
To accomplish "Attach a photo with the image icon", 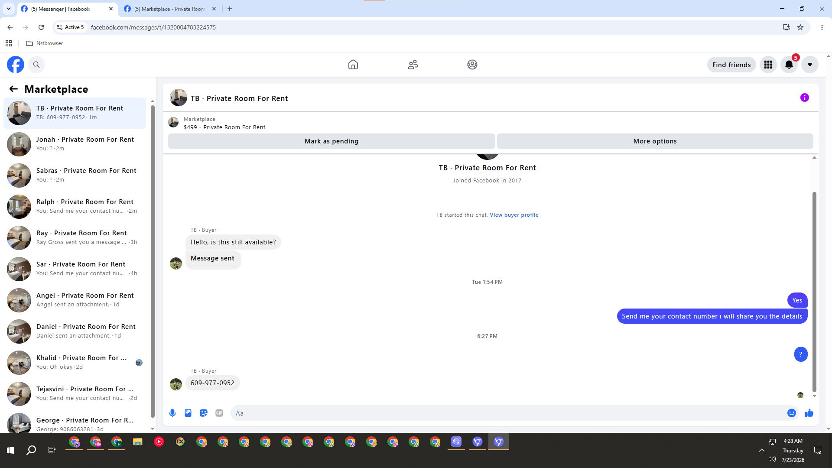I will pyautogui.click(x=188, y=413).
